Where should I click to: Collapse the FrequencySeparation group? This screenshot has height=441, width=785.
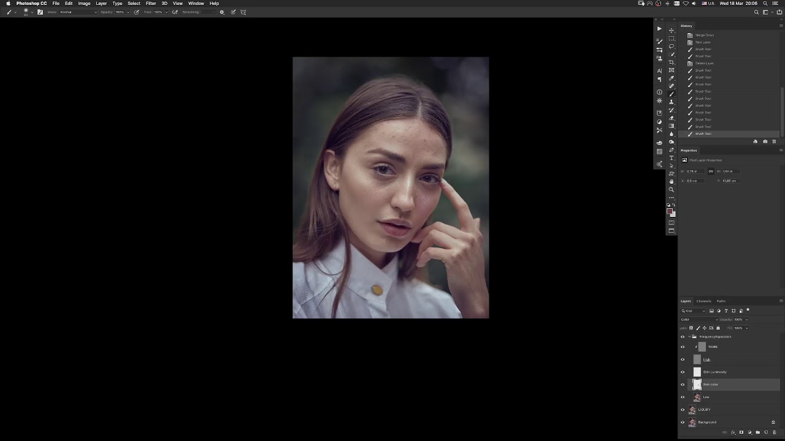(x=689, y=337)
